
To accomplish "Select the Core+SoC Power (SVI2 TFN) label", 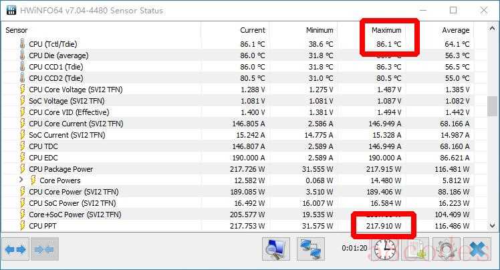I will click(x=75, y=215).
